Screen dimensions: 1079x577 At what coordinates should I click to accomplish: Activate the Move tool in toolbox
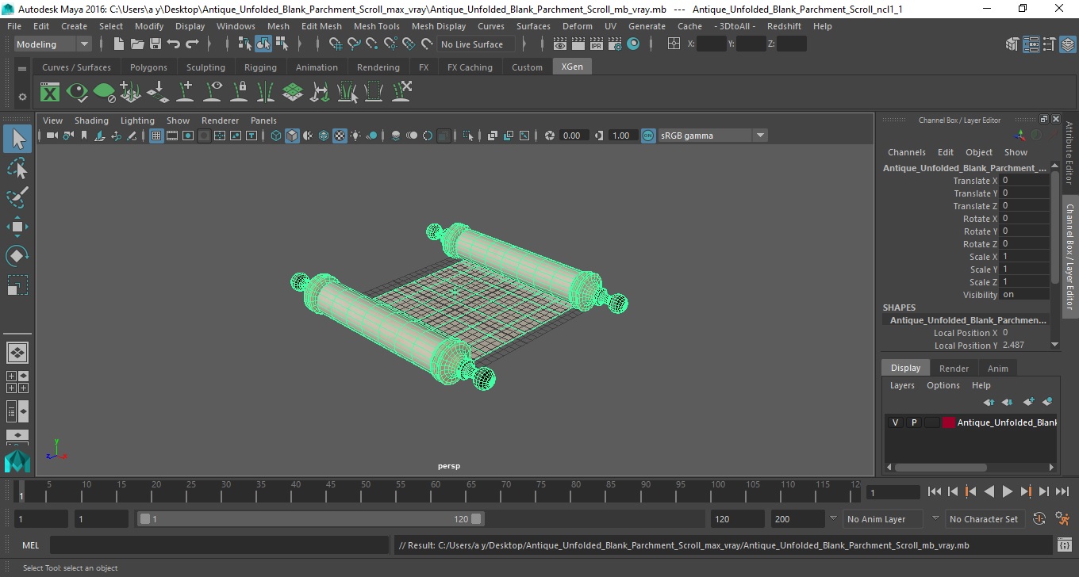point(17,227)
